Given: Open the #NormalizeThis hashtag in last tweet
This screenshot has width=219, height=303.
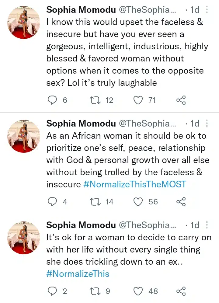Looking at the screenshot, I should [x=78, y=273].
